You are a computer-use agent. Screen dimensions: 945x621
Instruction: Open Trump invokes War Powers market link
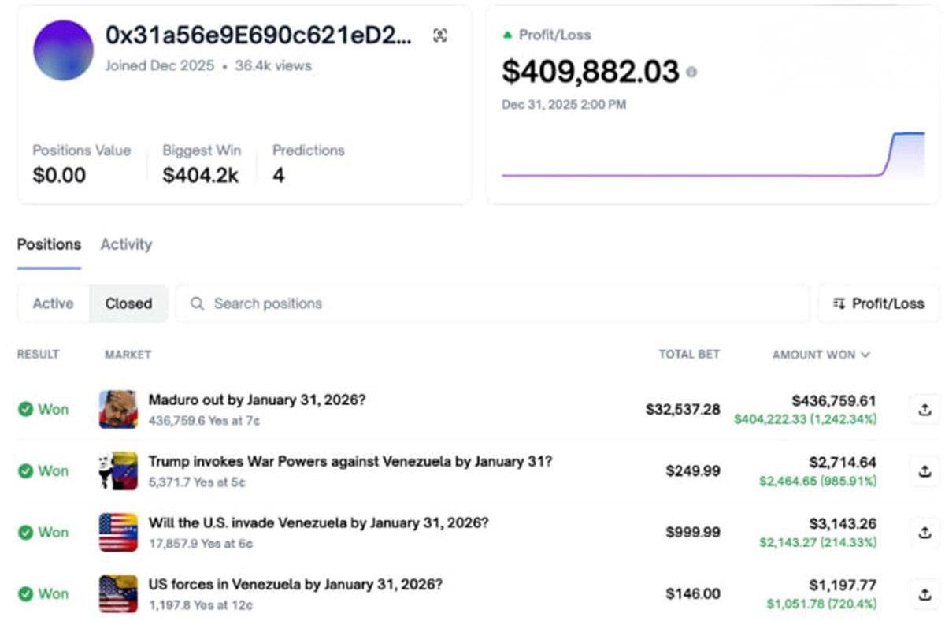click(x=350, y=462)
